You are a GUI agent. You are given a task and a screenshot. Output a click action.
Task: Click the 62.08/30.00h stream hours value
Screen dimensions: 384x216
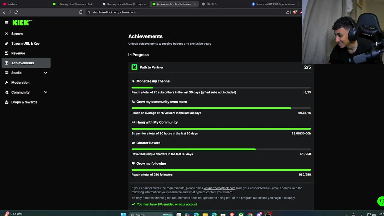301,133
